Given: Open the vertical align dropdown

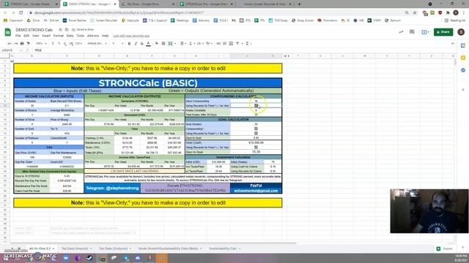Looking at the screenshot, I should (191, 44).
